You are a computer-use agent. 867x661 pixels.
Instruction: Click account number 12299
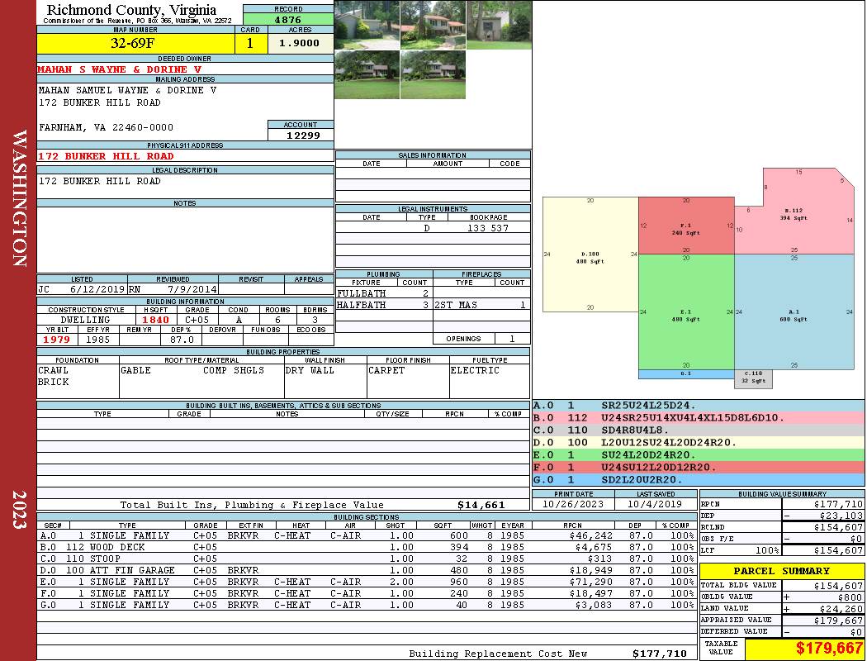[303, 135]
